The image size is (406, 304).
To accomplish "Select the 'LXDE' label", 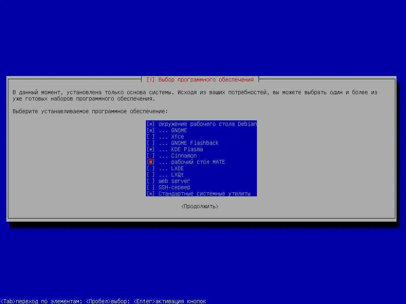I will [x=177, y=168].
